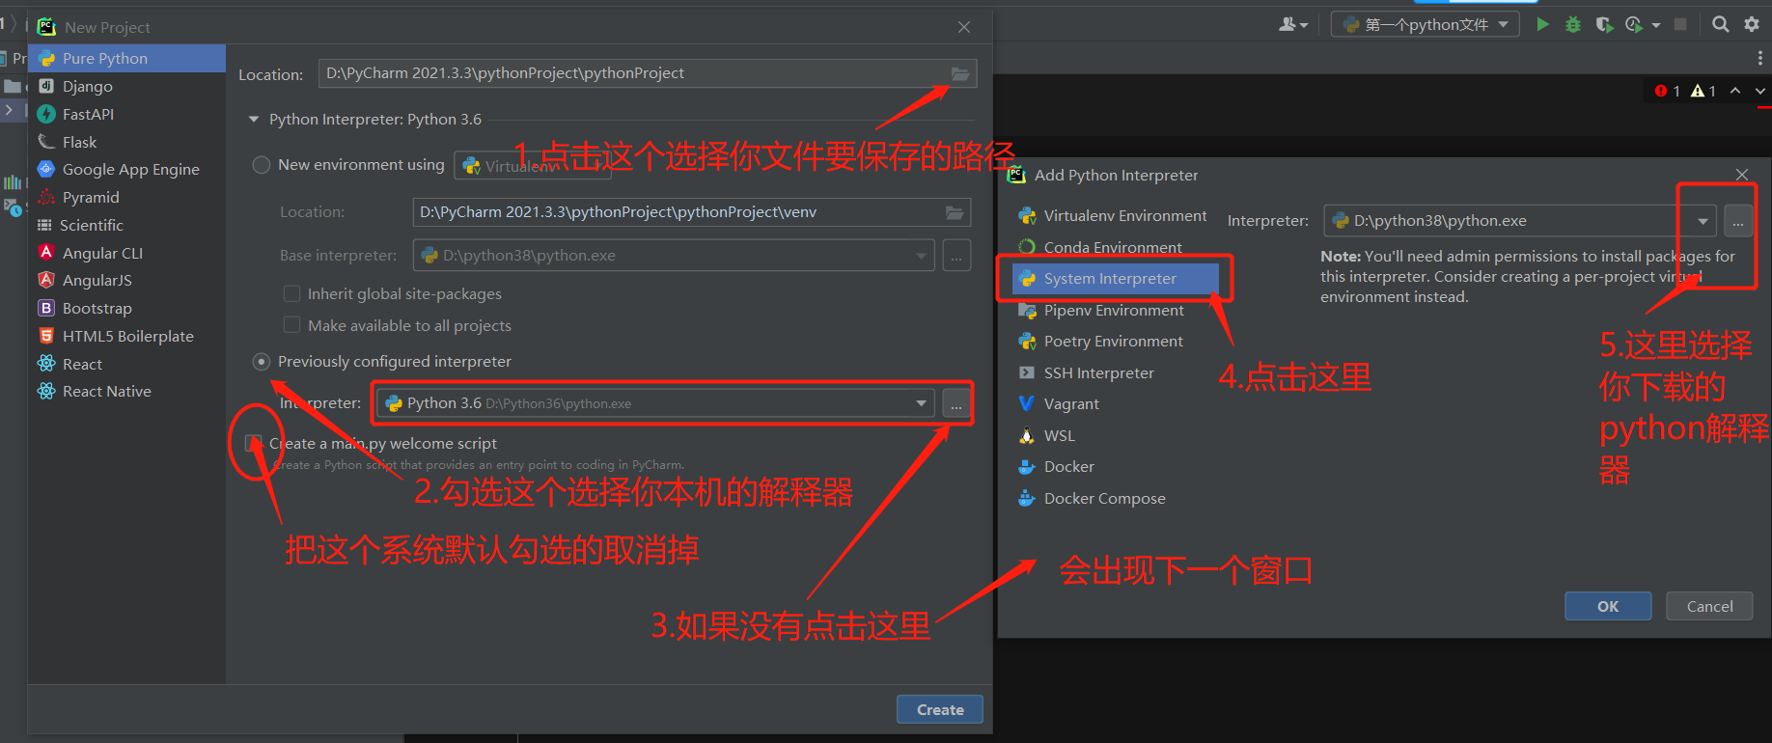Run the project with green play icon
Viewport: 1772px width, 743px height.
[1543, 24]
